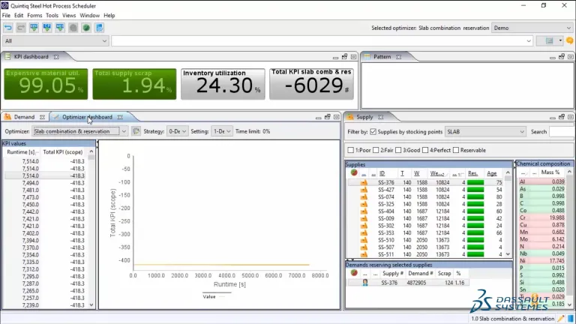Click the pie chart icon in Demands reserving header

click(354, 273)
